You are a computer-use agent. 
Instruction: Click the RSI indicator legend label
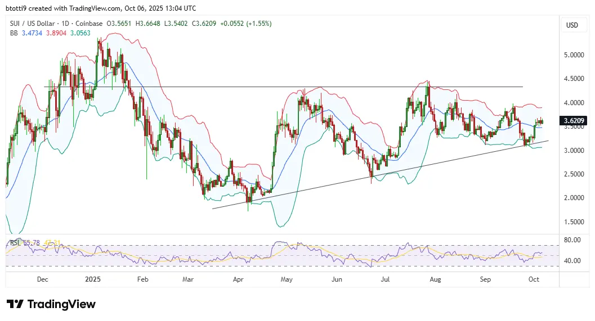point(14,243)
